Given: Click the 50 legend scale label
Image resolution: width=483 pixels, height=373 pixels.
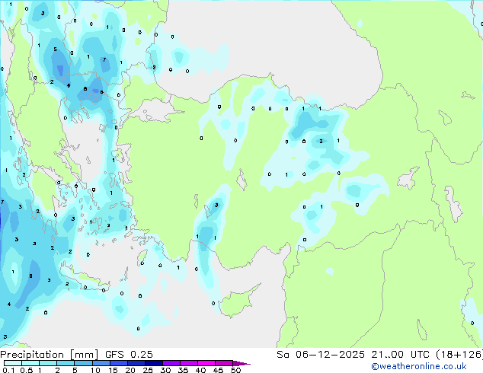Looking at the screenshot, I should point(235,370).
